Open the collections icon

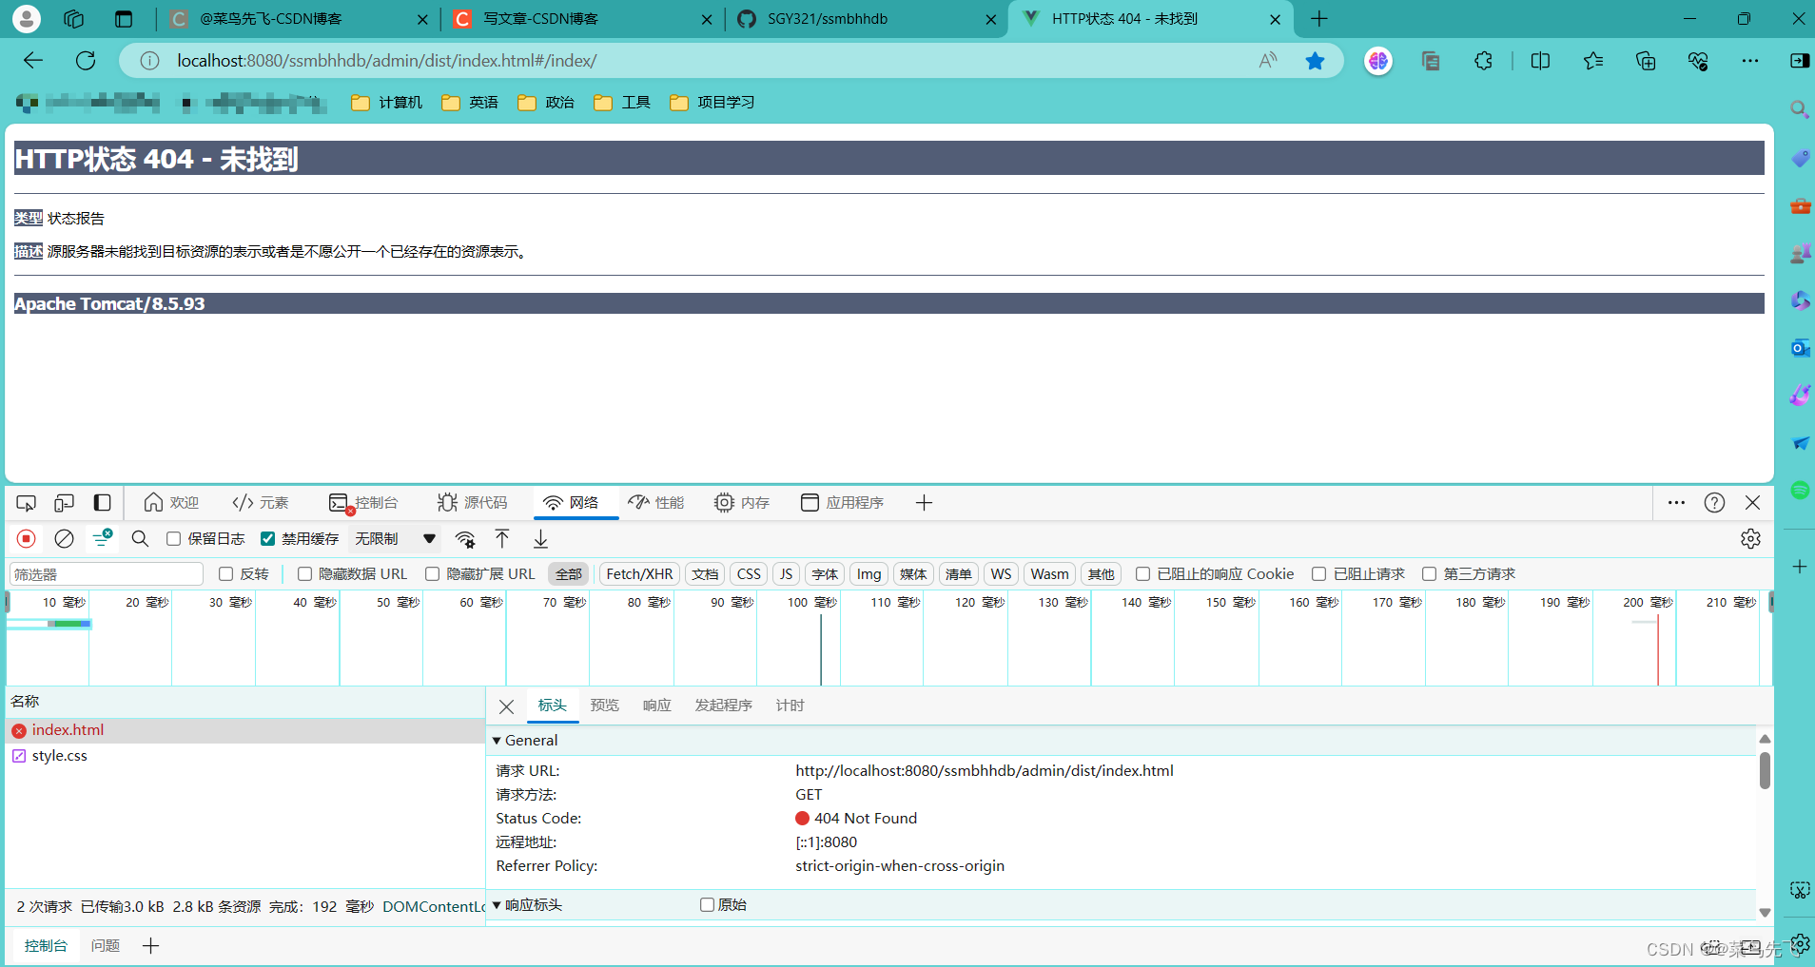(1646, 61)
